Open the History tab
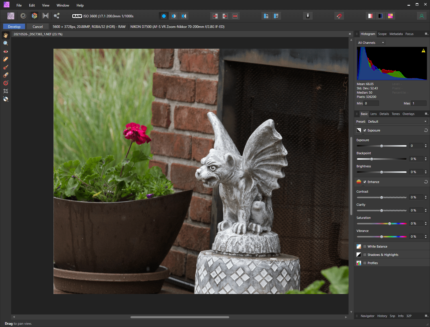Screen dimensions: 430x327 pyautogui.click(x=382, y=316)
